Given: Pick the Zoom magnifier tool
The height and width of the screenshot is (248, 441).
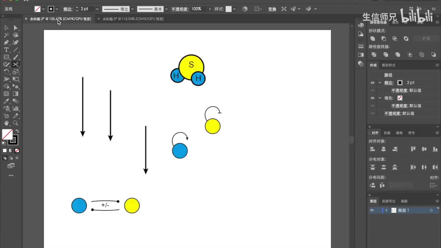Looking at the screenshot, I should tap(16, 123).
